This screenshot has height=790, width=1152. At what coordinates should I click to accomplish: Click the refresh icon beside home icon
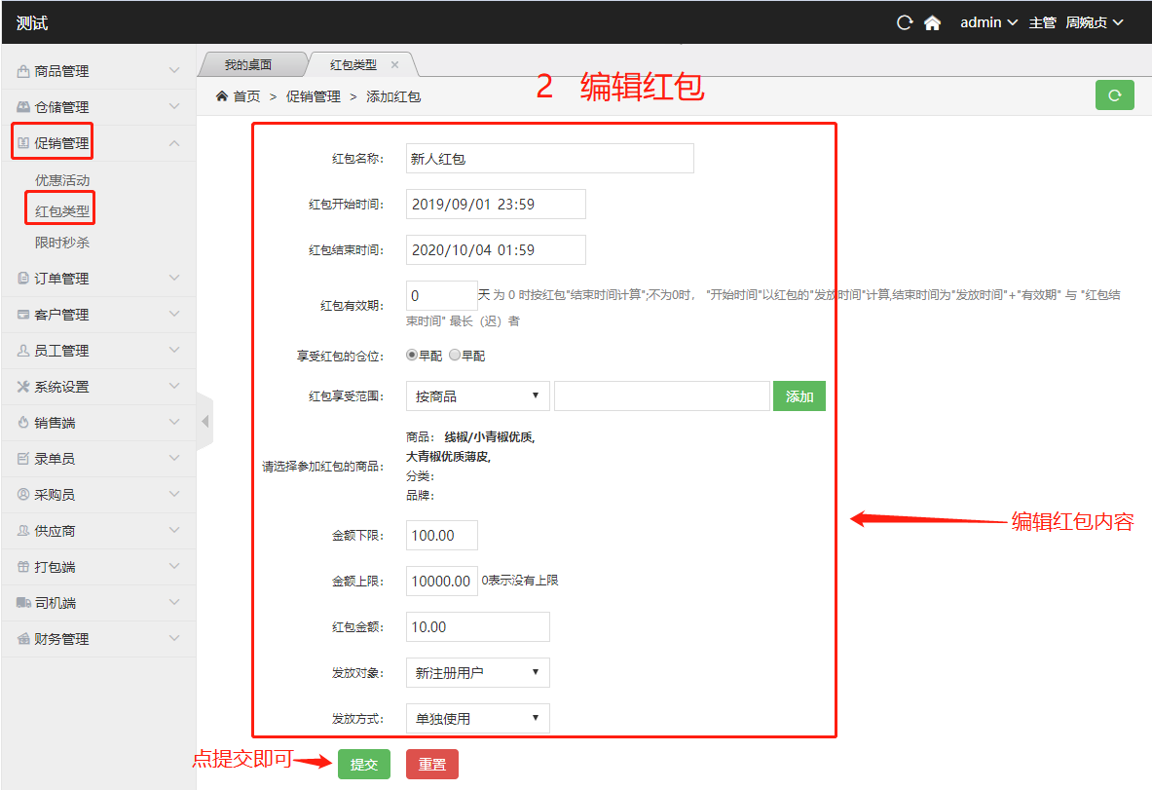(x=905, y=22)
